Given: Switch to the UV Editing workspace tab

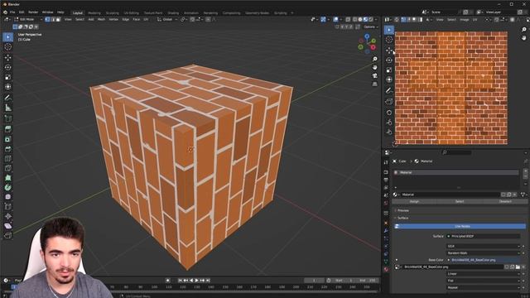Looking at the screenshot, I should 131,13.
